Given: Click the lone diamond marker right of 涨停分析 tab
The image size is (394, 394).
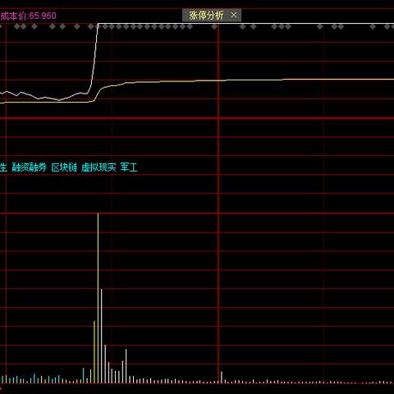Looking at the screenshot, I should 242,26.
